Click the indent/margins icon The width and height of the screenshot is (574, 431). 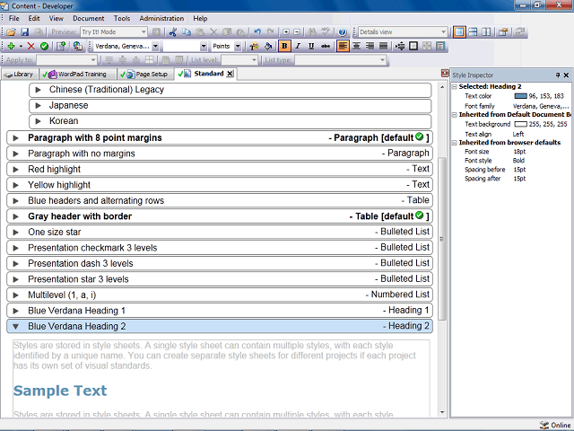point(400,46)
